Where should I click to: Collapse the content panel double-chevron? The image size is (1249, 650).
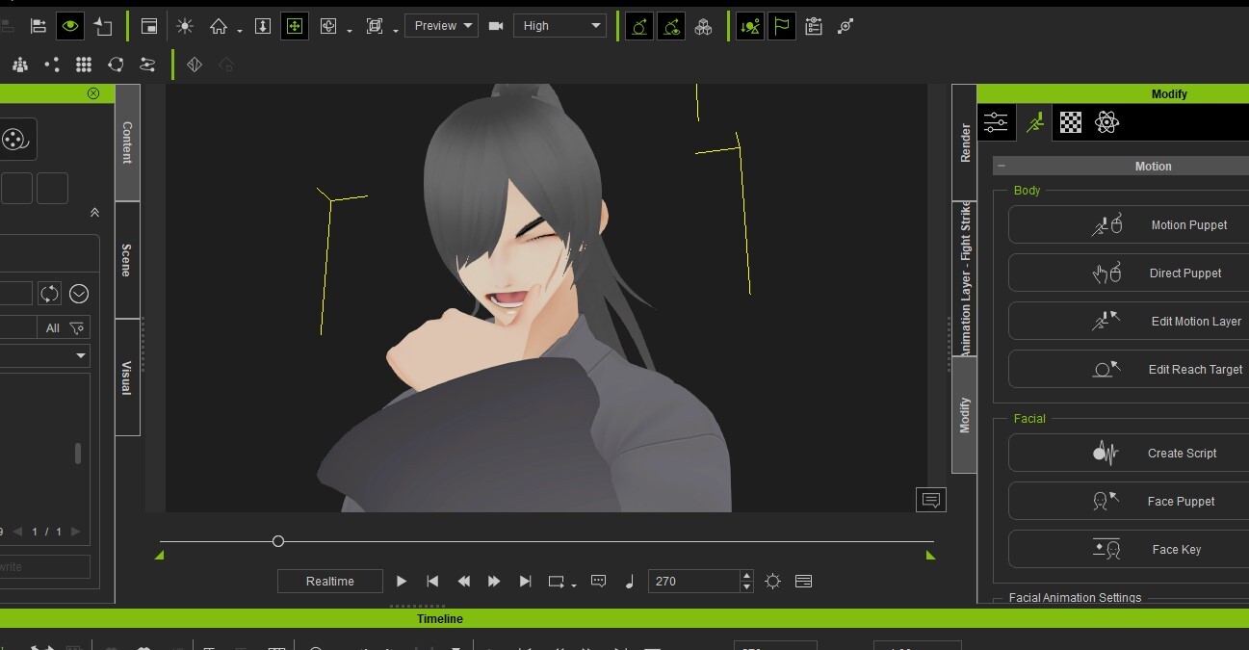94,213
